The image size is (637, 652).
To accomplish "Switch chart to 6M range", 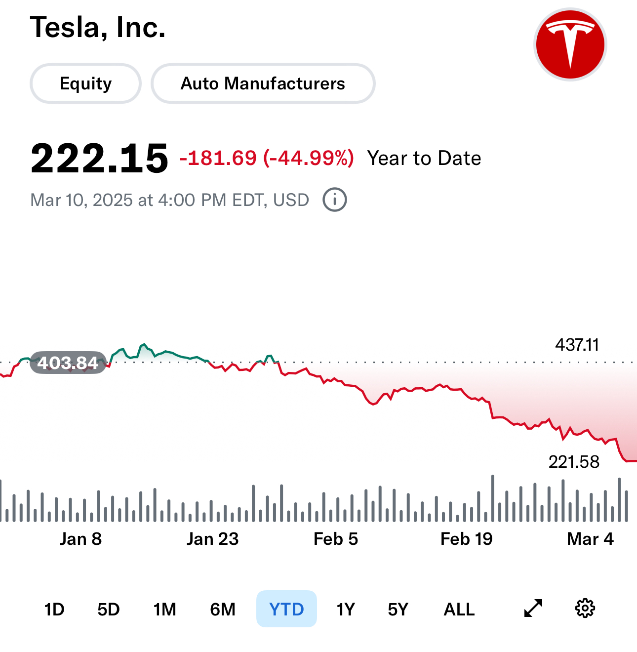I will point(223,609).
